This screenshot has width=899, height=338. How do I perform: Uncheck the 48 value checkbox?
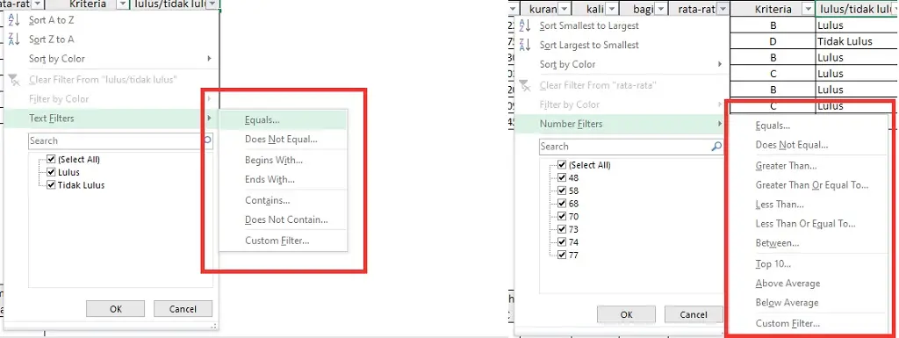pyautogui.click(x=562, y=178)
